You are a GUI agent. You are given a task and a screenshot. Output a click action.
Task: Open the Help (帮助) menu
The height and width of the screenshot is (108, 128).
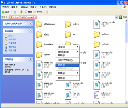coord(52,7)
